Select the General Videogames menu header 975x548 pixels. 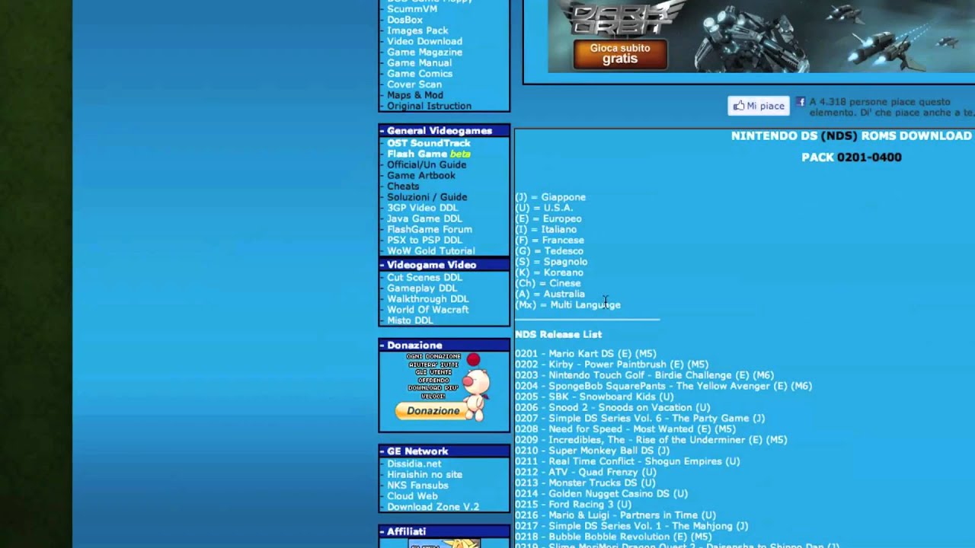444,131
